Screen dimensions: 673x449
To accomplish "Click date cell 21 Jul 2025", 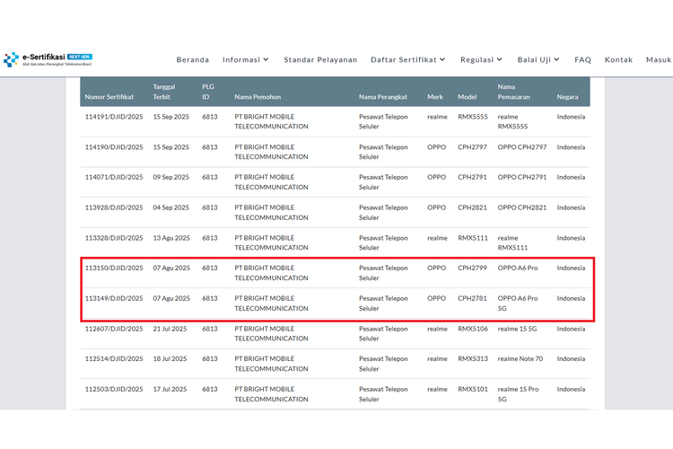I will click(170, 329).
